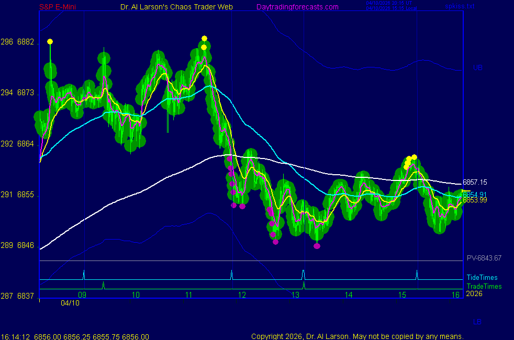Click the TideTimes legend label

pyautogui.click(x=482, y=278)
